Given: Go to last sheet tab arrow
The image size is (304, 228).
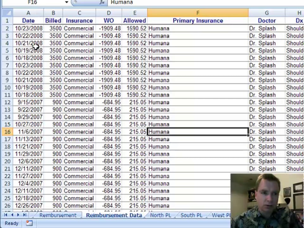Looking at the screenshot, I should (25, 215).
